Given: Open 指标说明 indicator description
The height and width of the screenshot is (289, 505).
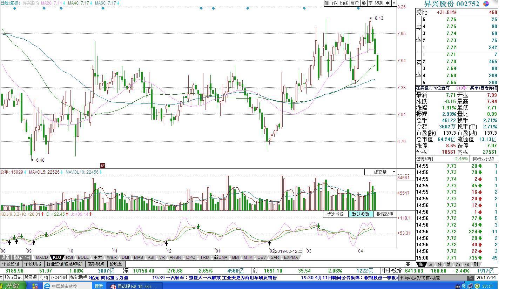Looking at the screenshot, I should (385, 214).
